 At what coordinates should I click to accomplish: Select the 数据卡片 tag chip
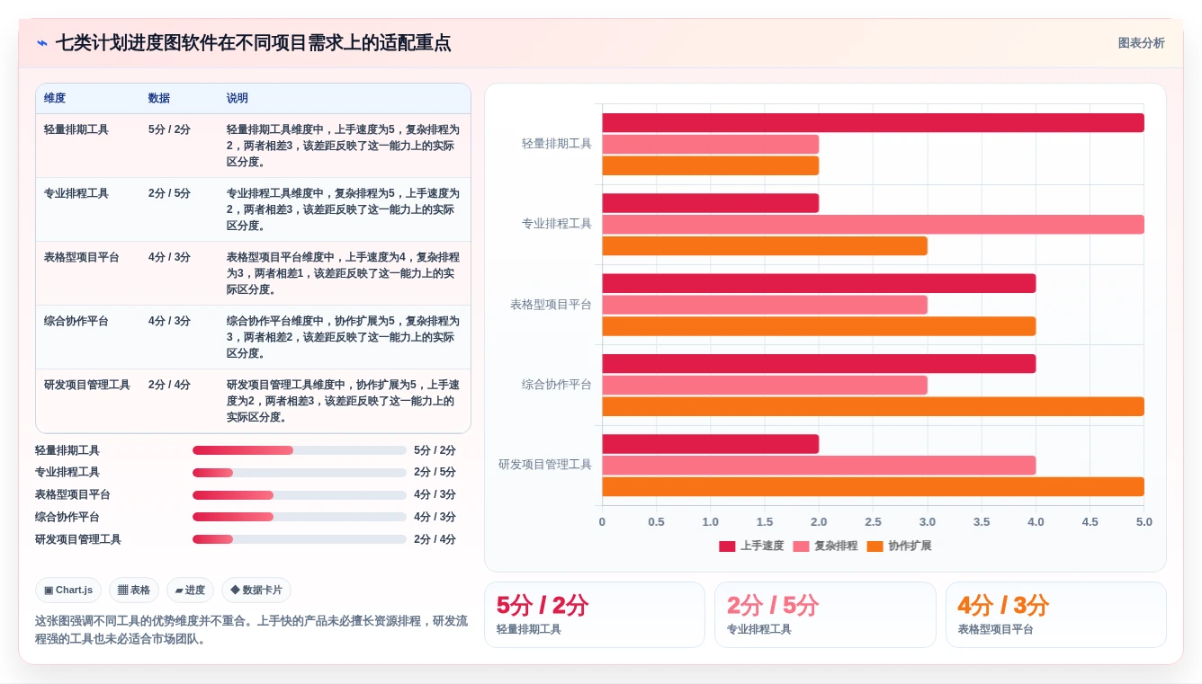point(256,591)
